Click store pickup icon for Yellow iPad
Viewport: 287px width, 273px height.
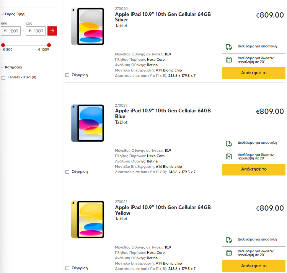pos(229,253)
